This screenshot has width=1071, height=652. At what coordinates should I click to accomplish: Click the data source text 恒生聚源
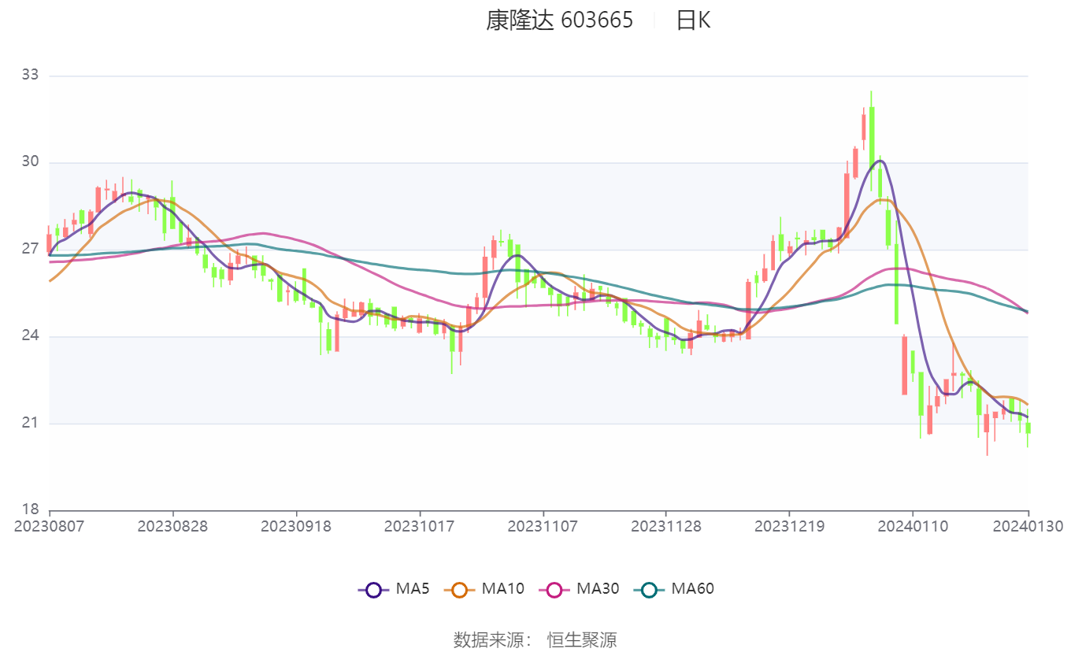[x=582, y=639]
